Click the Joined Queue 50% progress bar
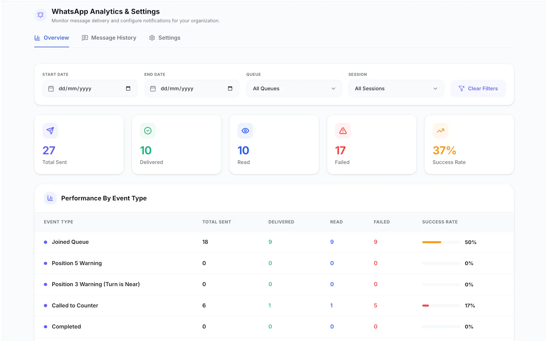The width and height of the screenshot is (546, 341). pyautogui.click(x=441, y=242)
